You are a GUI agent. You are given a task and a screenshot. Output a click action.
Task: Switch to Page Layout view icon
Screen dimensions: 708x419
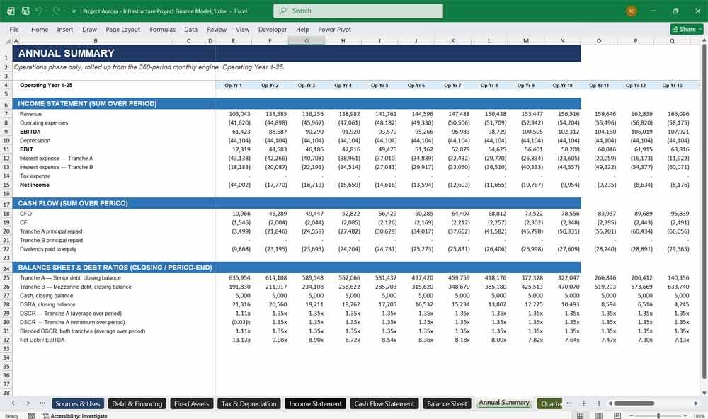click(599, 415)
